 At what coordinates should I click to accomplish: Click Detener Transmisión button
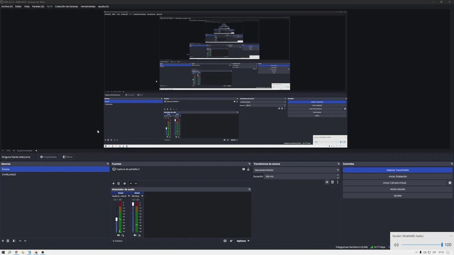tap(398, 170)
